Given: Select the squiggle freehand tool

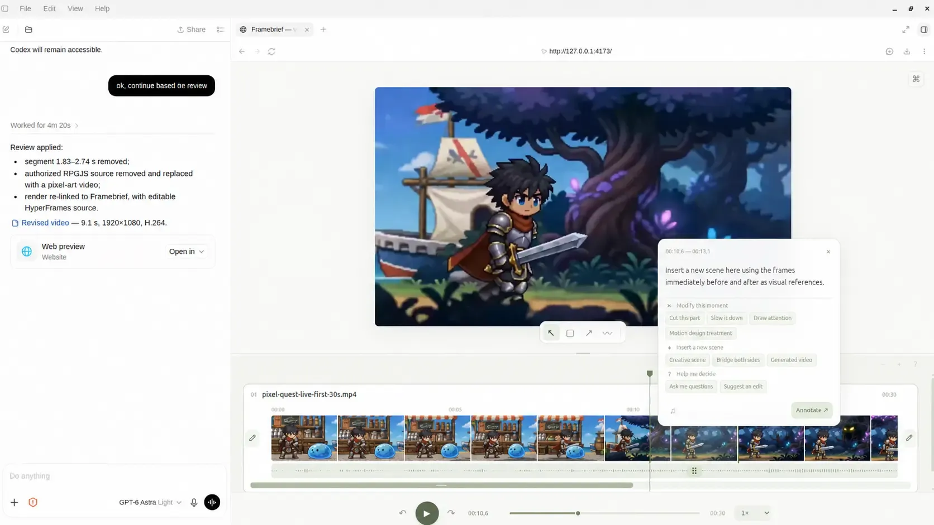Looking at the screenshot, I should 607,333.
